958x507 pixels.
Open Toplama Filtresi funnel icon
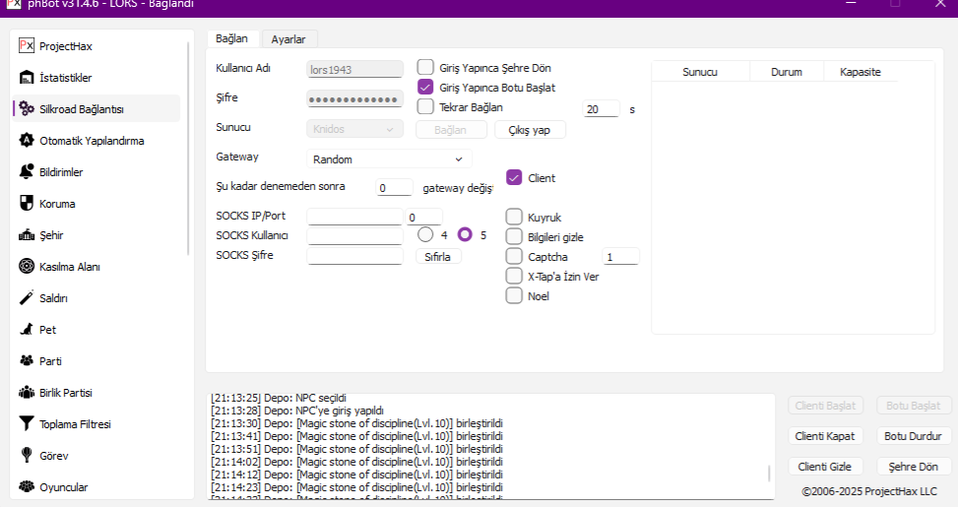27,424
